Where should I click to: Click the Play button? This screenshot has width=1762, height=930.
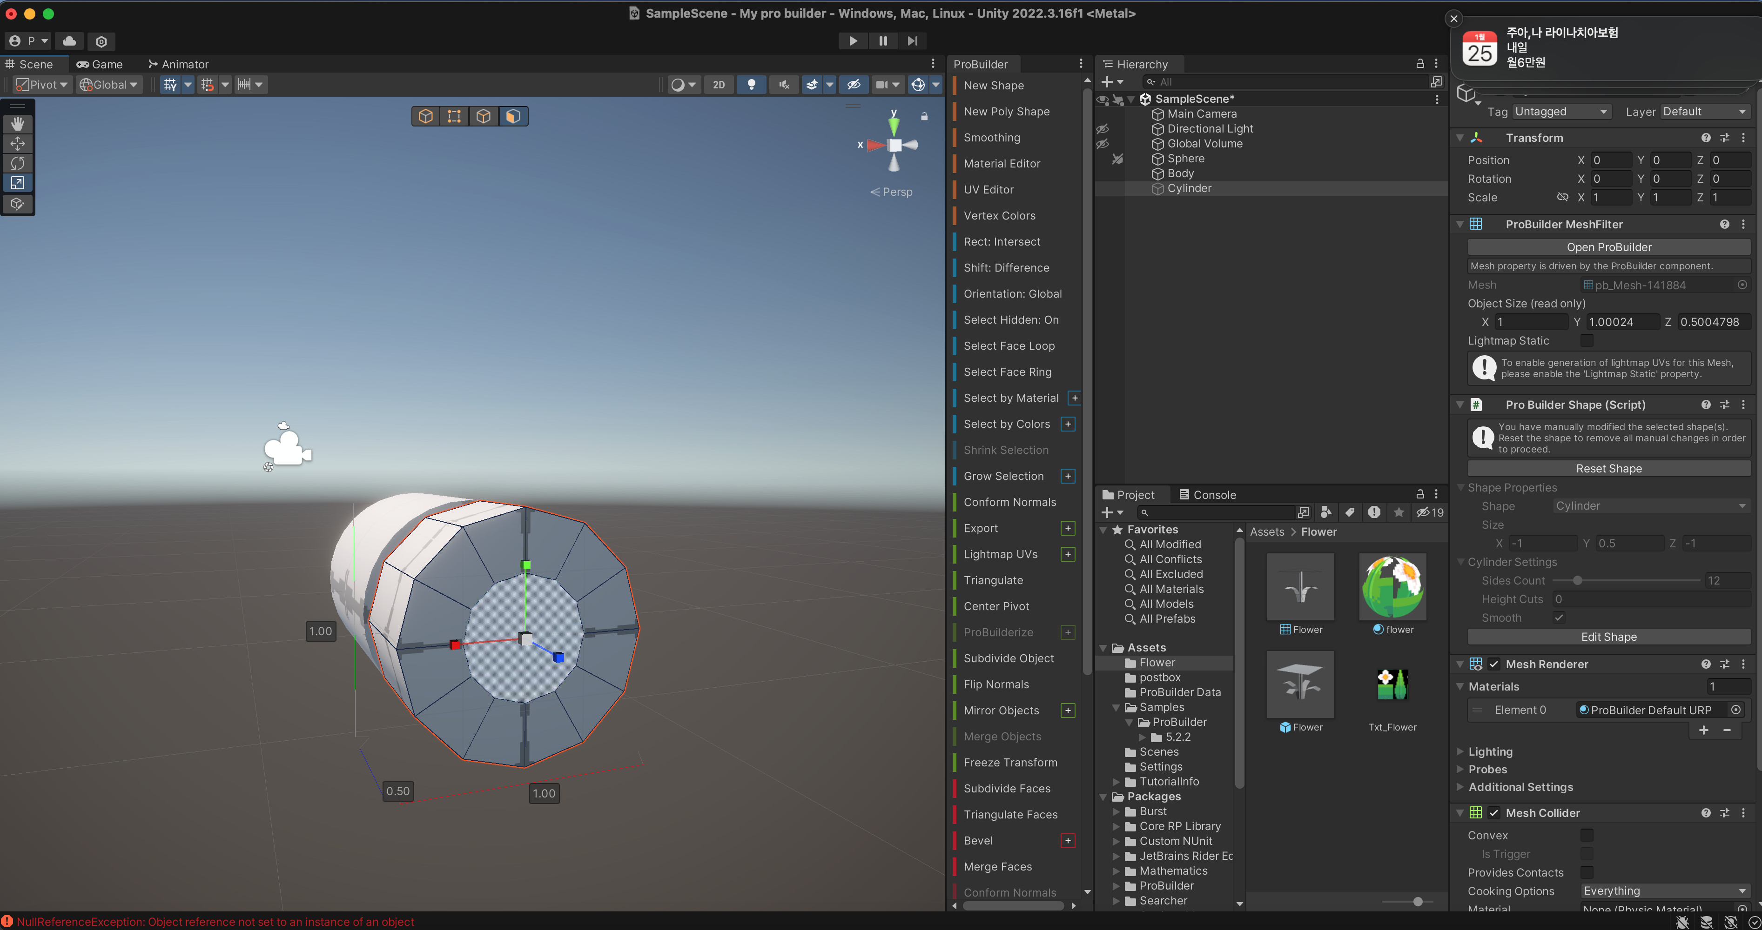[852, 41]
